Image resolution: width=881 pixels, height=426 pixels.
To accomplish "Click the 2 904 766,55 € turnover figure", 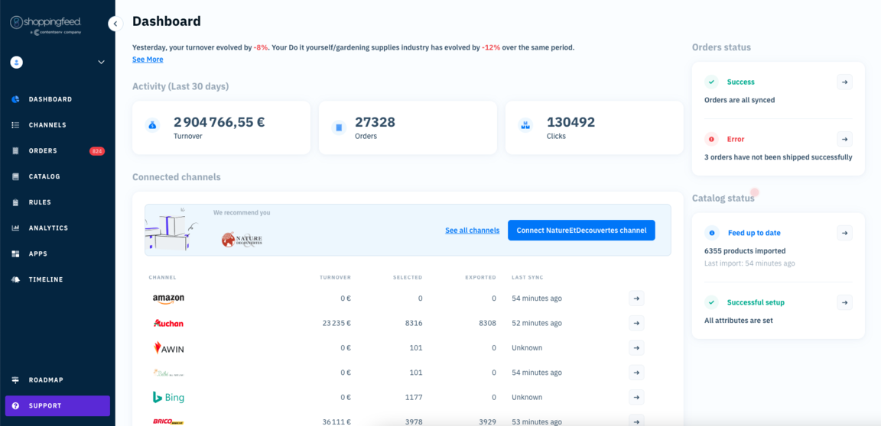I will pos(219,121).
